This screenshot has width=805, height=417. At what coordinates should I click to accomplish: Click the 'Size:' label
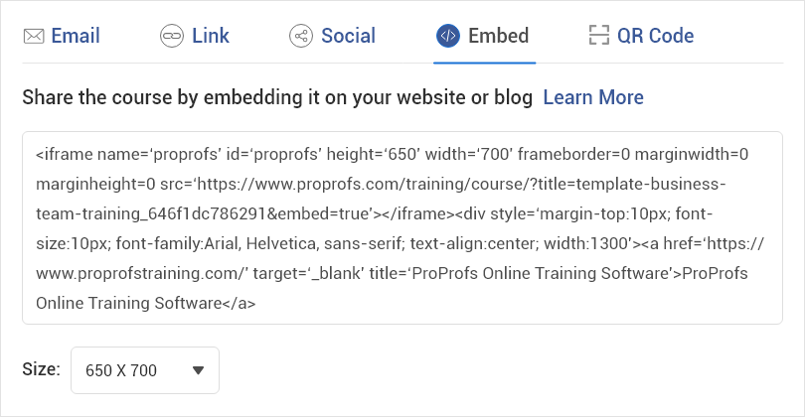click(41, 370)
